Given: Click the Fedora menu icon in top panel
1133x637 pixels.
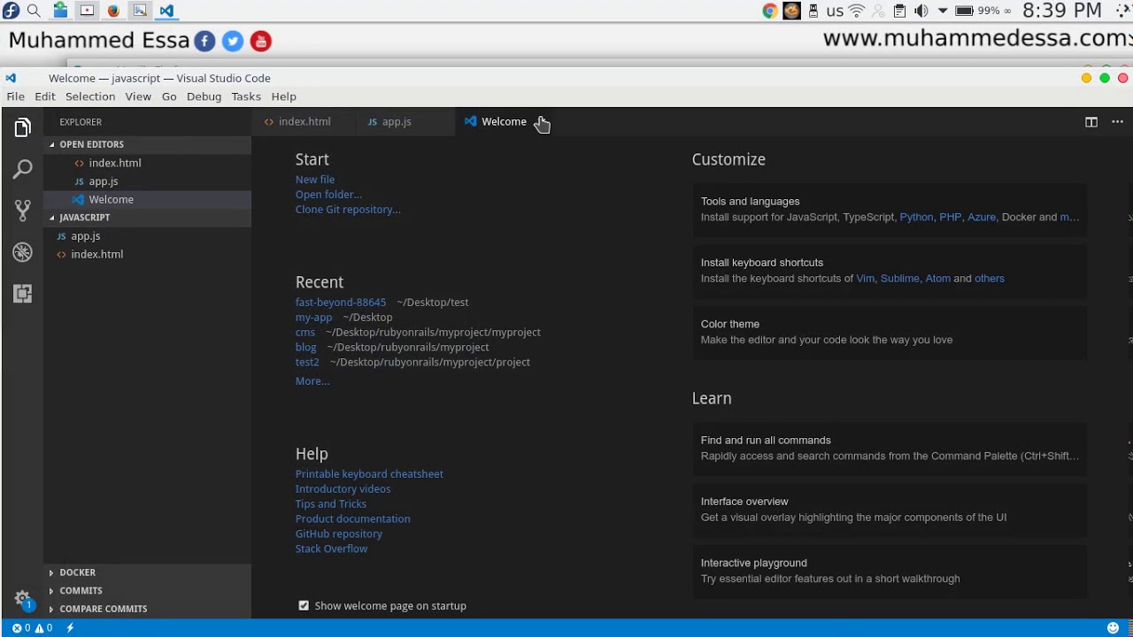Looking at the screenshot, I should (11, 11).
